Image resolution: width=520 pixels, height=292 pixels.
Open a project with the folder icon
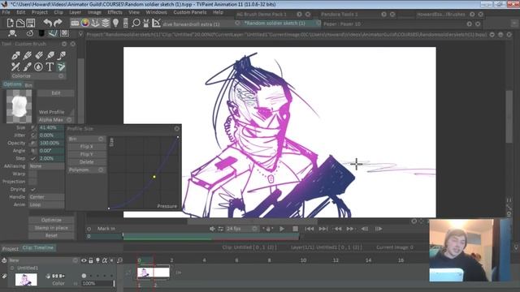[20, 23]
